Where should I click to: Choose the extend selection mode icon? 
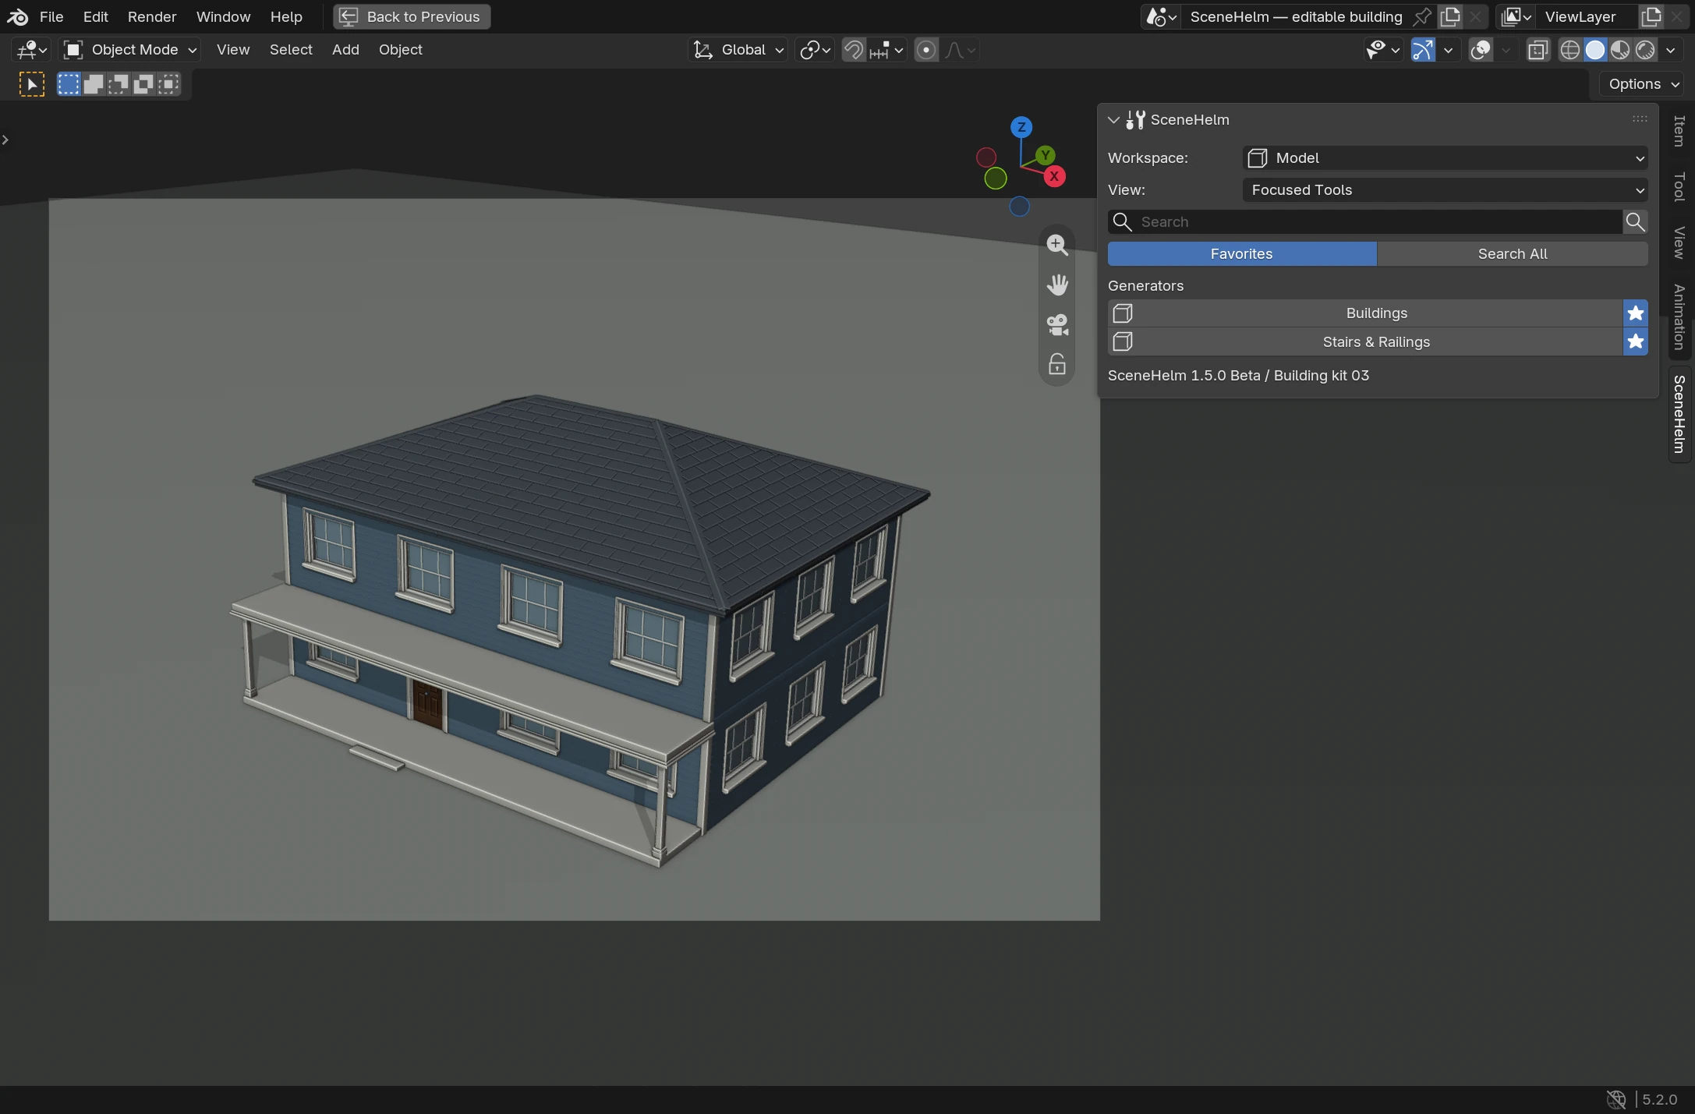pyautogui.click(x=94, y=84)
